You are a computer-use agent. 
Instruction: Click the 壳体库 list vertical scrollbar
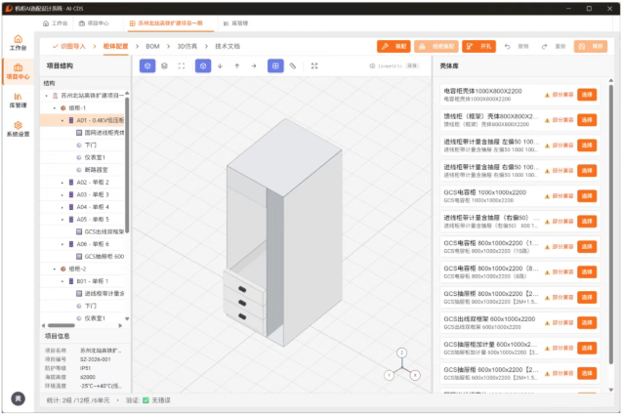611,223
